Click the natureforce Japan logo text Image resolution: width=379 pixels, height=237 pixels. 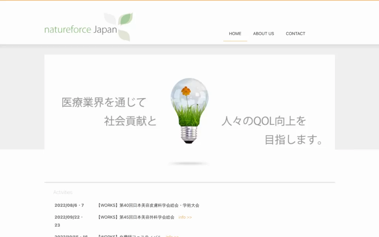click(80, 30)
